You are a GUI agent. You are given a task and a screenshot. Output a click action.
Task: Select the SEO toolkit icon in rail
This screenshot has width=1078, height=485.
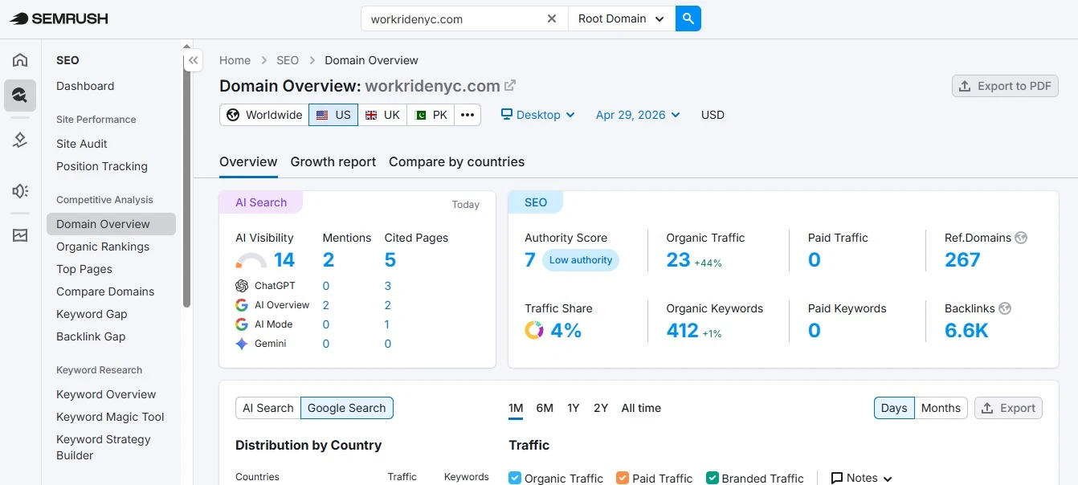click(20, 96)
